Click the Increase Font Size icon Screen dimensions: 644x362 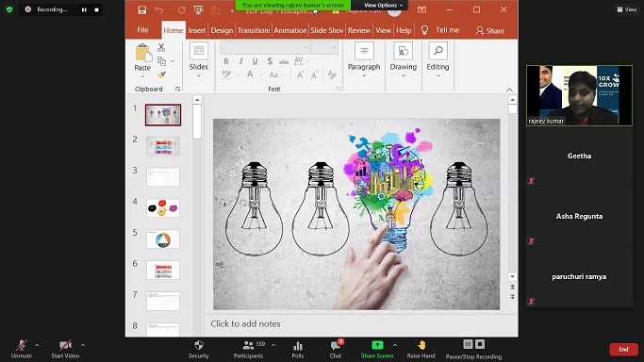(x=300, y=74)
